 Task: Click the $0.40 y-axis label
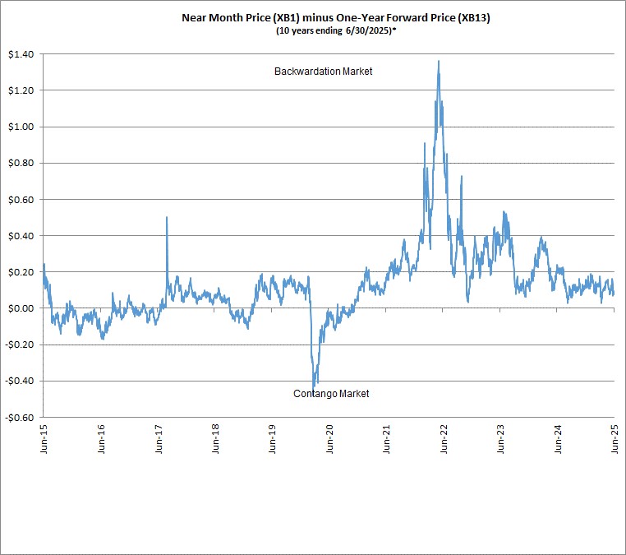click(x=21, y=236)
